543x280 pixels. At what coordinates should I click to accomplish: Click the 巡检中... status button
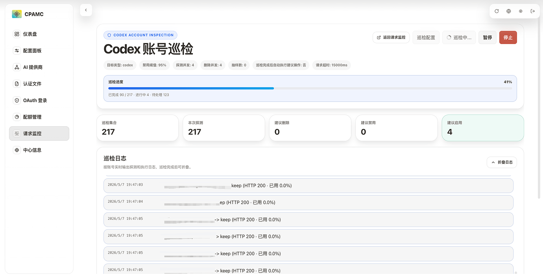(x=459, y=37)
